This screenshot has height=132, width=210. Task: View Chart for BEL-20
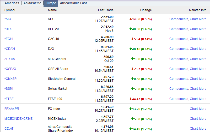[194, 29]
